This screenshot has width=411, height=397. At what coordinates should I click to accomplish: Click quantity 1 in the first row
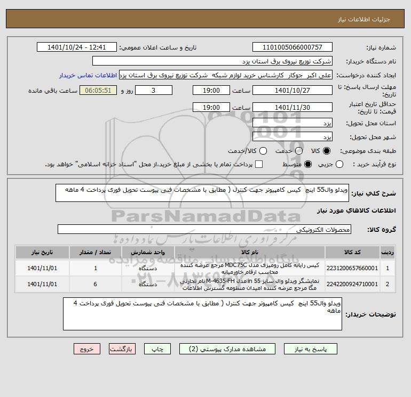(96, 268)
